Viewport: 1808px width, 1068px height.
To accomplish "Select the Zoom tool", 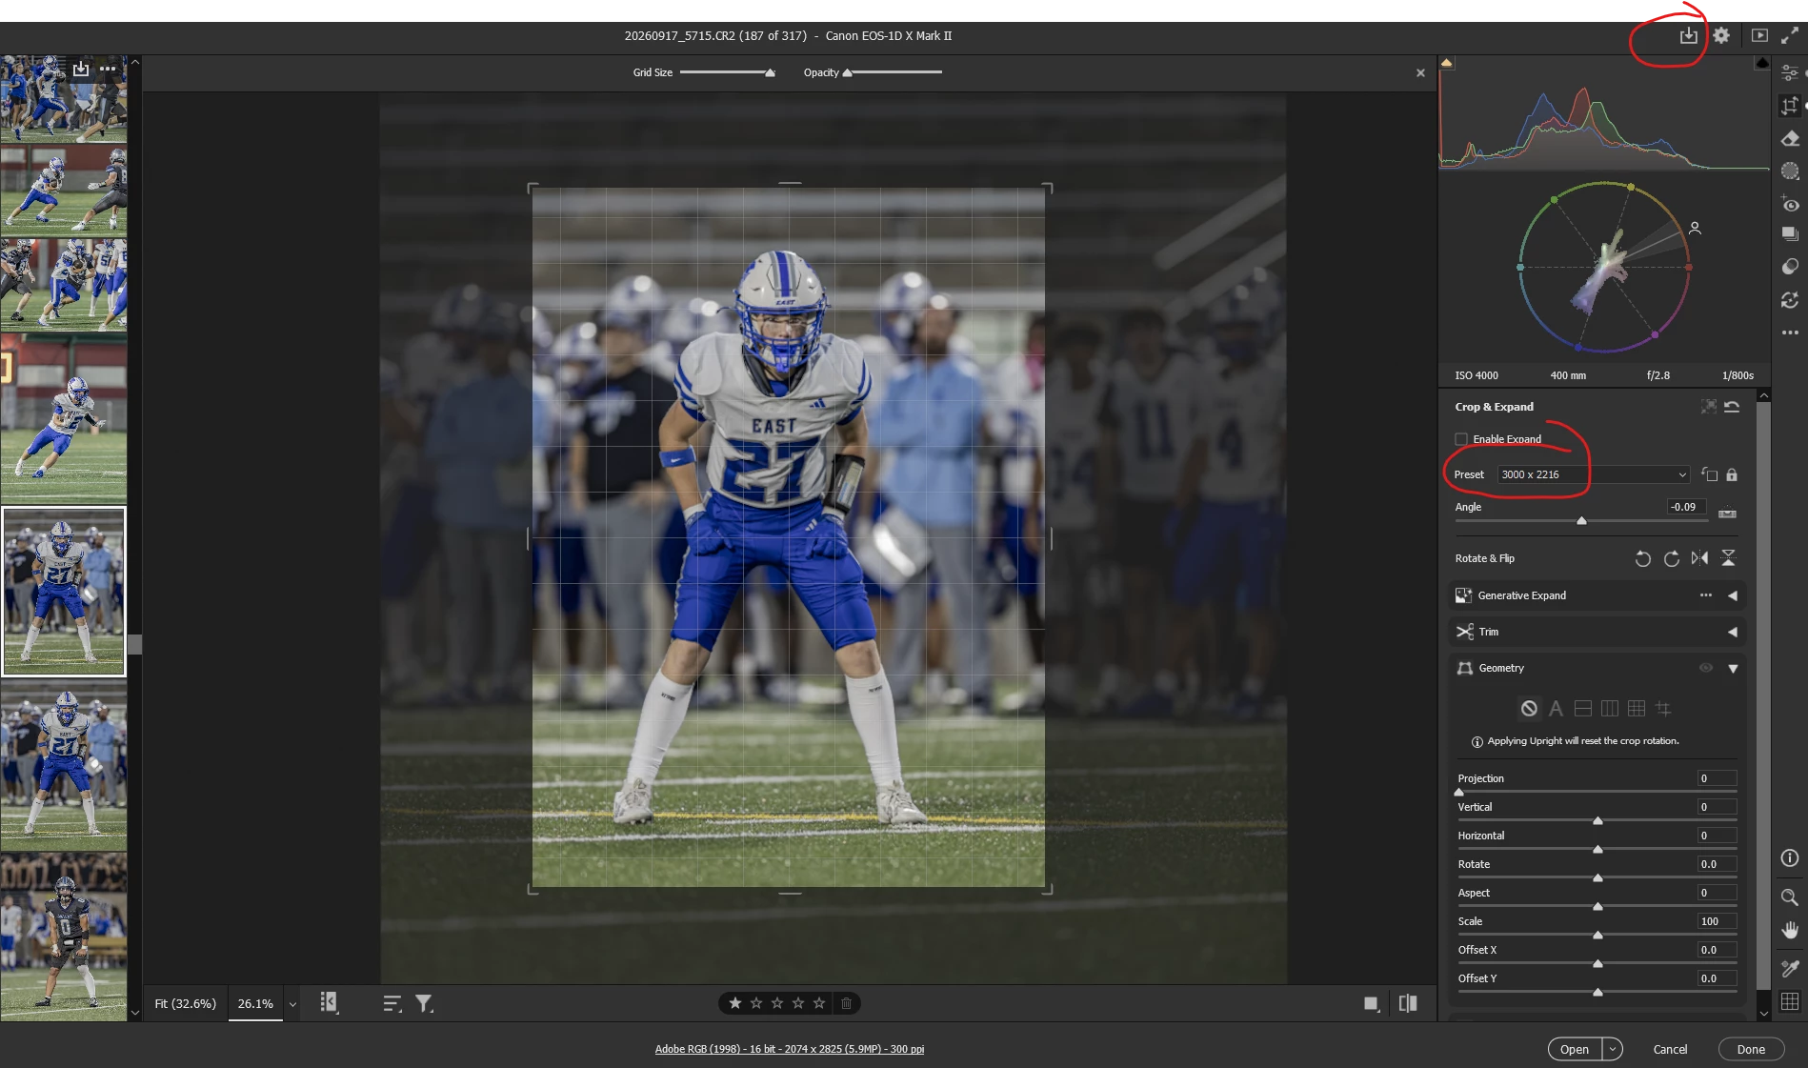I will (x=1790, y=897).
